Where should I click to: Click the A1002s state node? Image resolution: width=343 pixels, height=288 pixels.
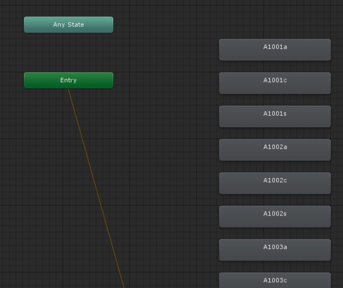click(x=275, y=217)
